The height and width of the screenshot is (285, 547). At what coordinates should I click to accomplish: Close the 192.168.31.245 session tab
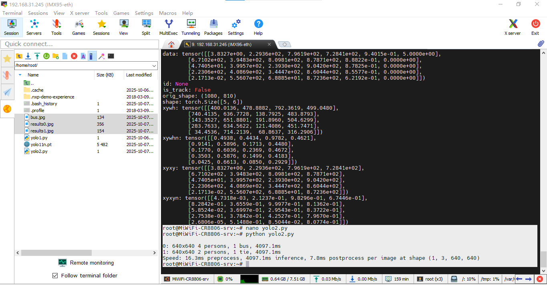click(269, 44)
